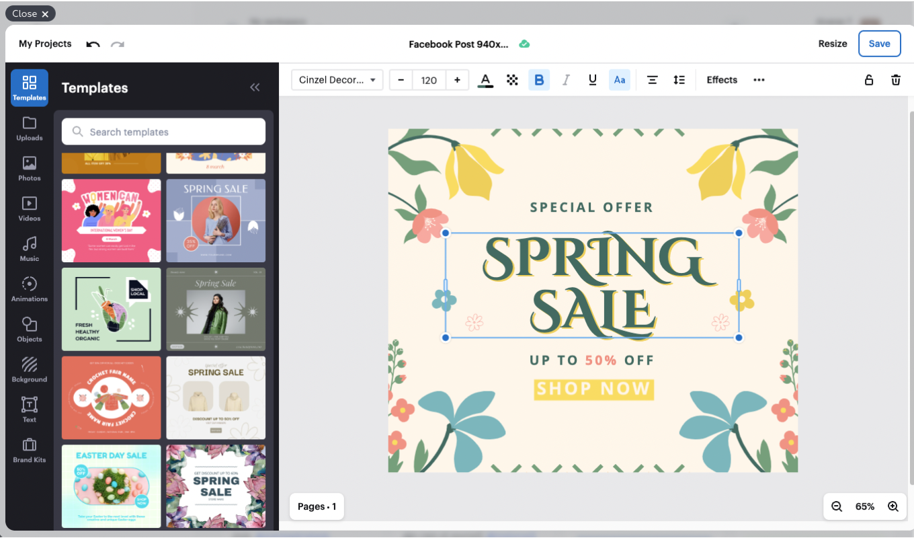Expand the Pages panel
The width and height of the screenshot is (914, 538).
(317, 506)
